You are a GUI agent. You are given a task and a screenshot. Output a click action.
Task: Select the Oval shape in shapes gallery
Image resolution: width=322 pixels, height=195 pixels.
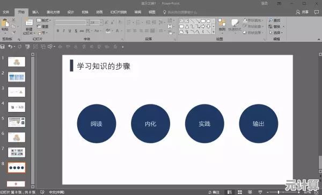208,21
